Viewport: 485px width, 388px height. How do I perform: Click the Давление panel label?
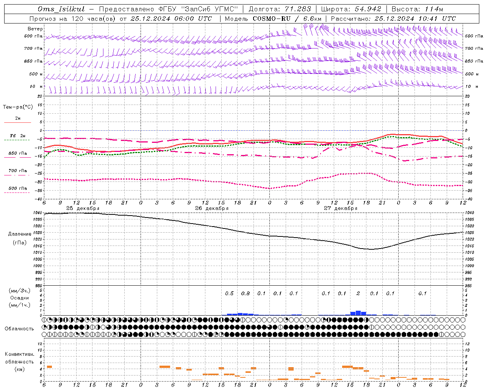pyautogui.click(x=20, y=234)
